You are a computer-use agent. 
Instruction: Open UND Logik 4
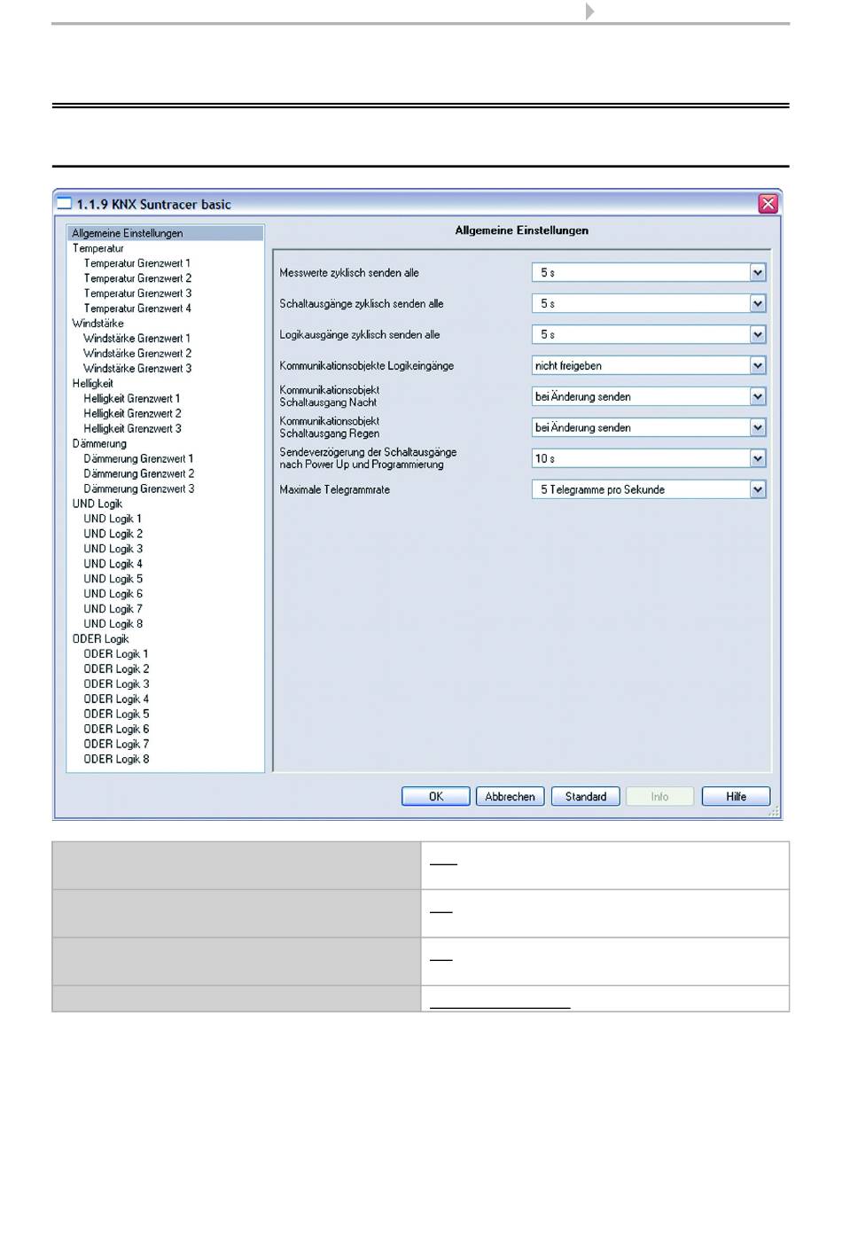(113, 564)
